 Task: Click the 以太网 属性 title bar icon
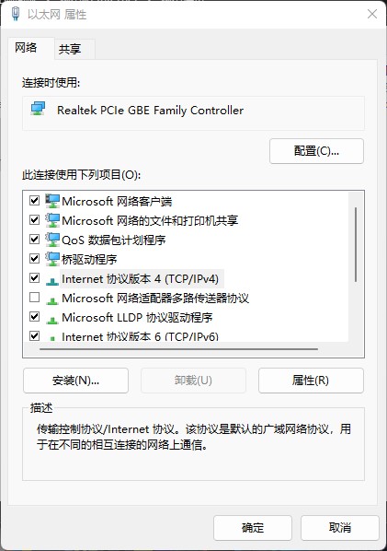click(16, 14)
